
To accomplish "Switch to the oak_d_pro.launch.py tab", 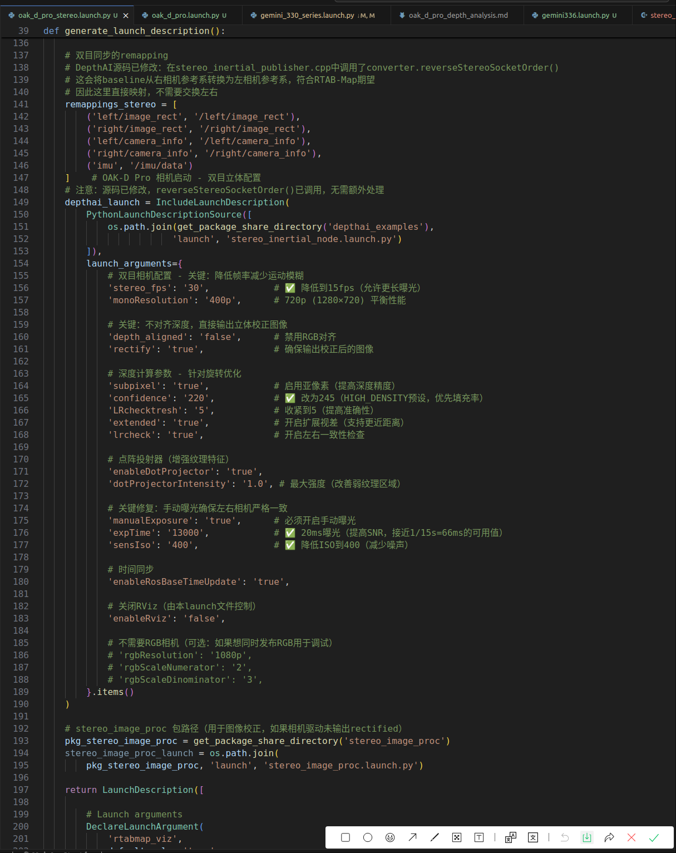I will (x=189, y=15).
